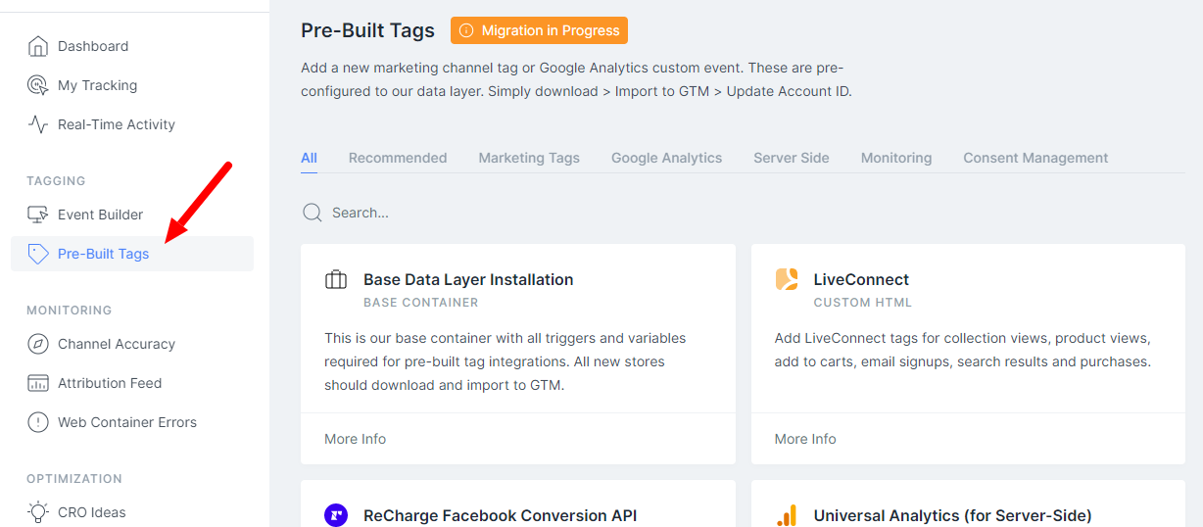Click the TAGGING section header

pyautogui.click(x=56, y=181)
